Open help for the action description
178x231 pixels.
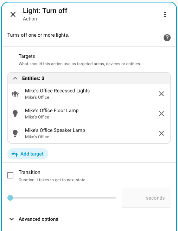click(167, 38)
